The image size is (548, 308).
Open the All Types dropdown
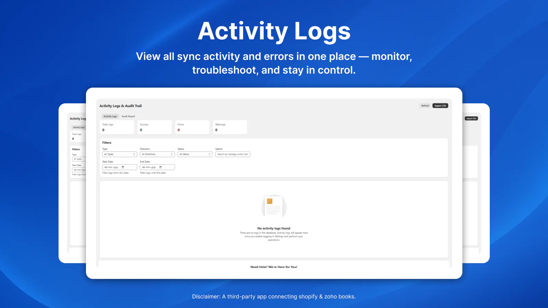click(x=120, y=154)
